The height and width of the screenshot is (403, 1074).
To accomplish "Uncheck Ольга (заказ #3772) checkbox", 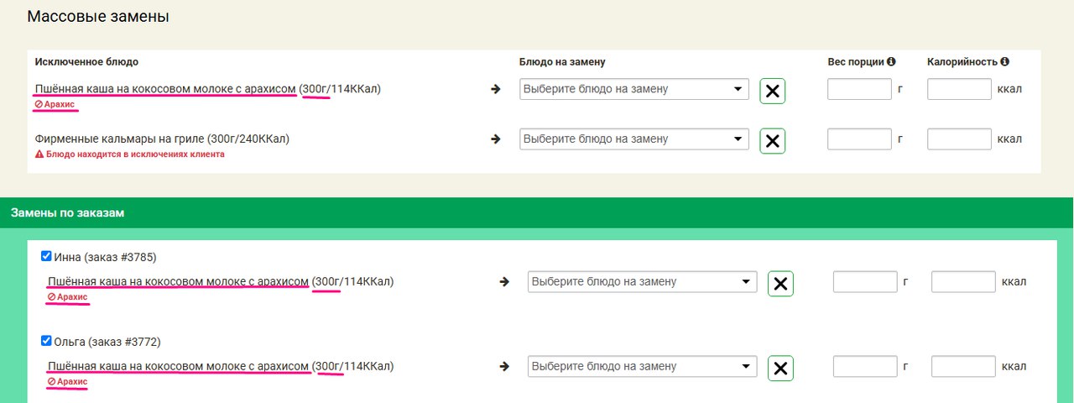I will [x=46, y=340].
